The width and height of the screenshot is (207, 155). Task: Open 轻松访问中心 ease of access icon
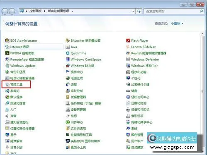point(128,97)
